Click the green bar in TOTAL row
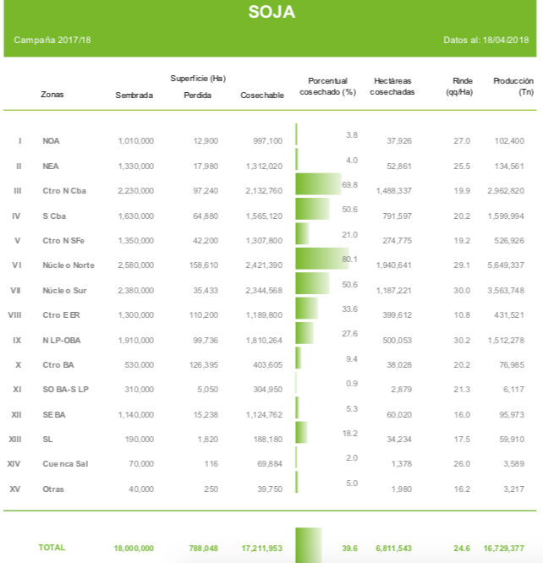543x563 pixels. [309, 545]
